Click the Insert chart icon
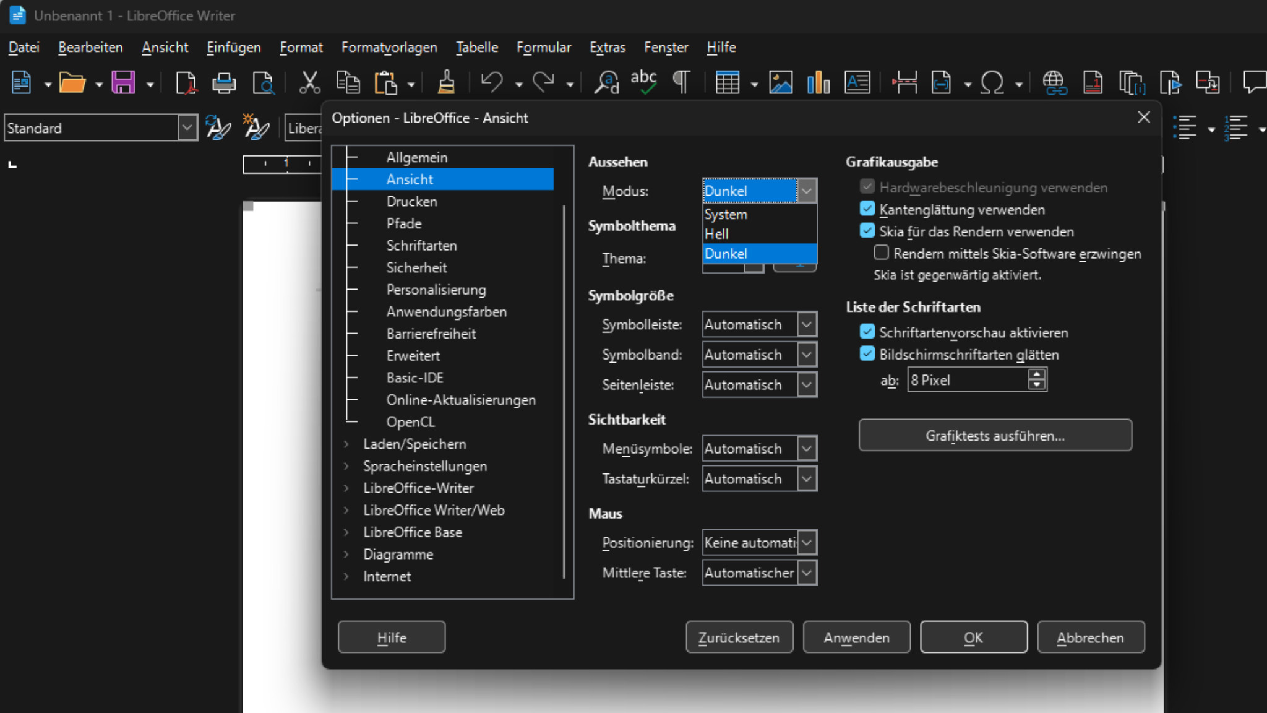The height and width of the screenshot is (713, 1267). click(818, 82)
